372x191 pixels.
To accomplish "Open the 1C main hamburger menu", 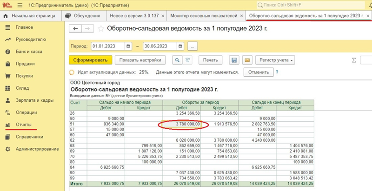I will tap(20, 5).
